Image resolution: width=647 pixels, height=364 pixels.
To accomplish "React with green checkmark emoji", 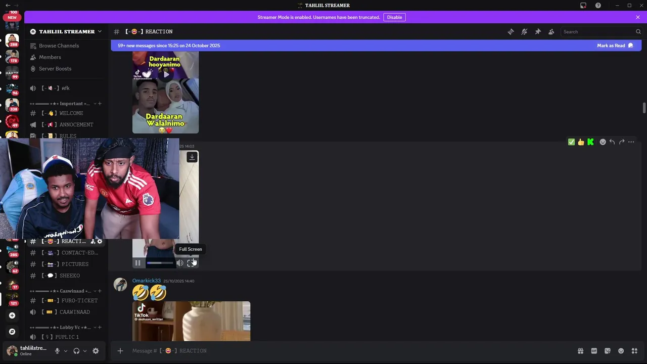I will 571,142.
